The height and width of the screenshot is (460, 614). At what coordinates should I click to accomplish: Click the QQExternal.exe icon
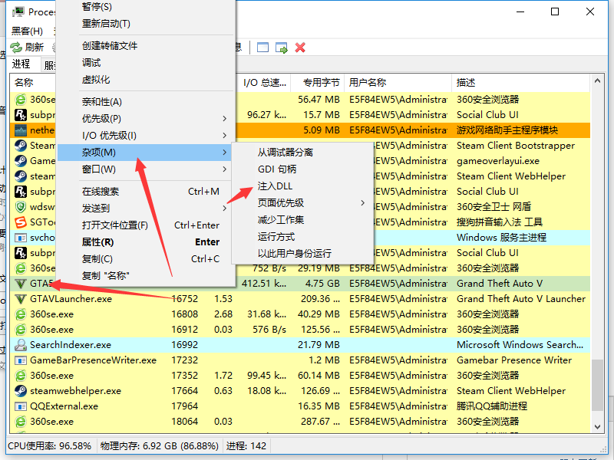point(21,406)
